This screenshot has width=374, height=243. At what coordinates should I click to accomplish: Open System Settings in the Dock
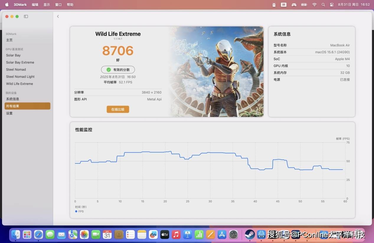[233, 234]
